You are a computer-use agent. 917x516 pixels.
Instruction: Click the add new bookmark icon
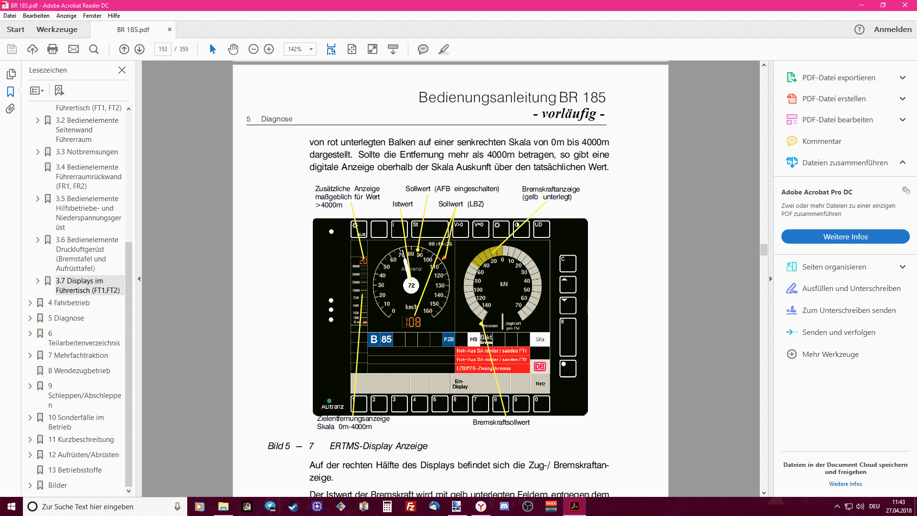(59, 90)
